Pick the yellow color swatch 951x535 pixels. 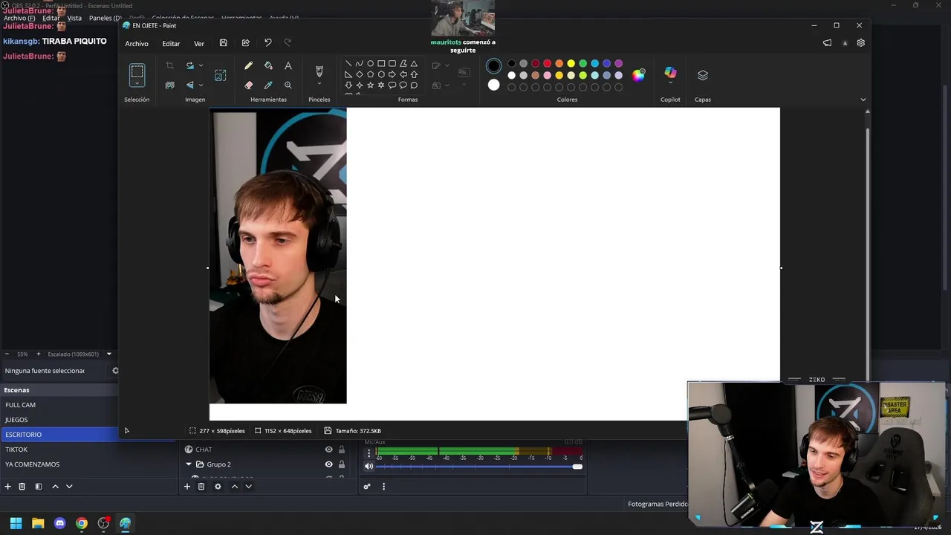point(571,63)
